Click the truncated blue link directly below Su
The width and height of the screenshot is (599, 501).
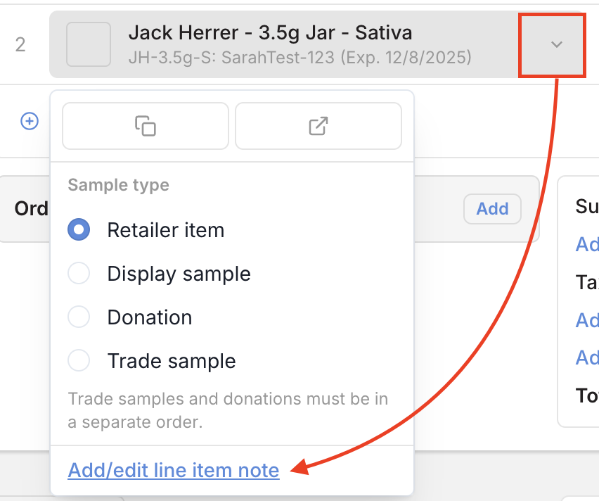click(587, 244)
